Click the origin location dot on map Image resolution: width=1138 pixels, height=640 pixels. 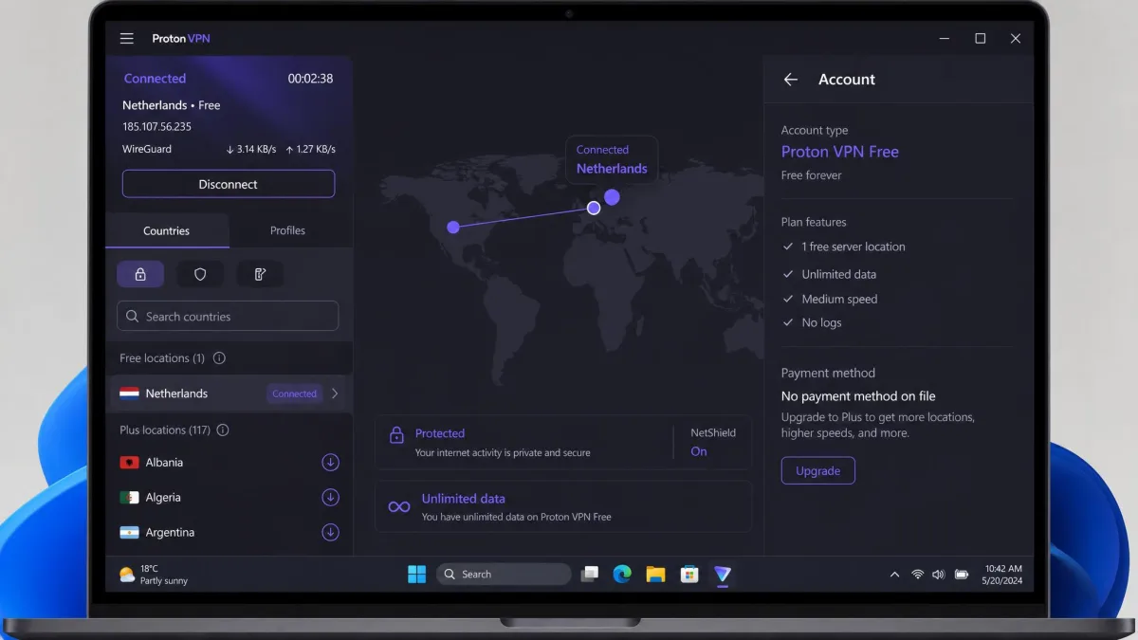tap(453, 227)
